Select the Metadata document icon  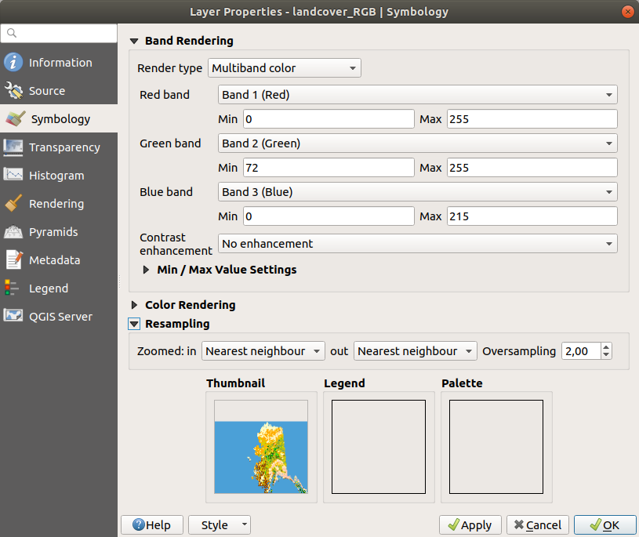click(x=13, y=260)
